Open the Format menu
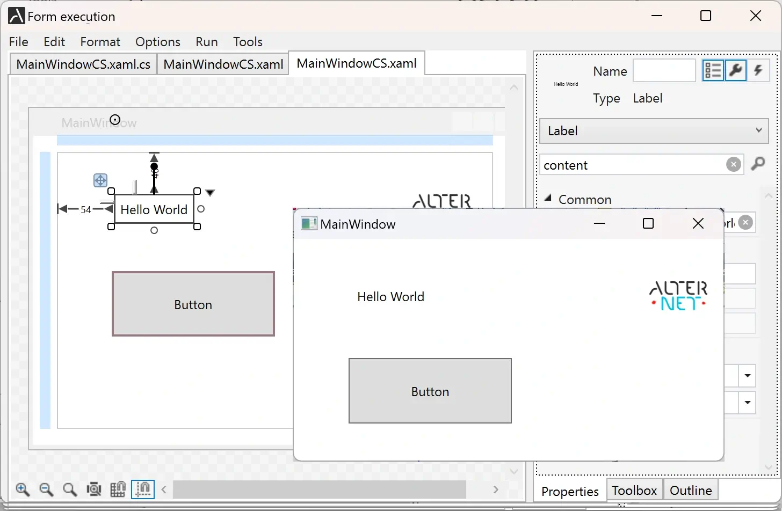This screenshot has width=782, height=511. pyautogui.click(x=100, y=41)
